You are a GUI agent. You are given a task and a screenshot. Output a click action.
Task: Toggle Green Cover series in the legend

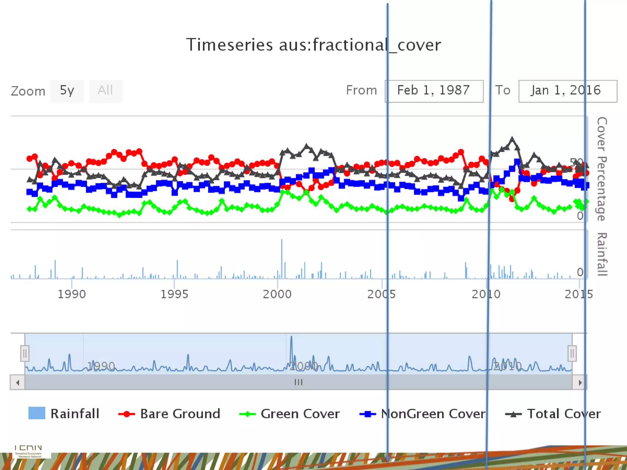pos(300,414)
